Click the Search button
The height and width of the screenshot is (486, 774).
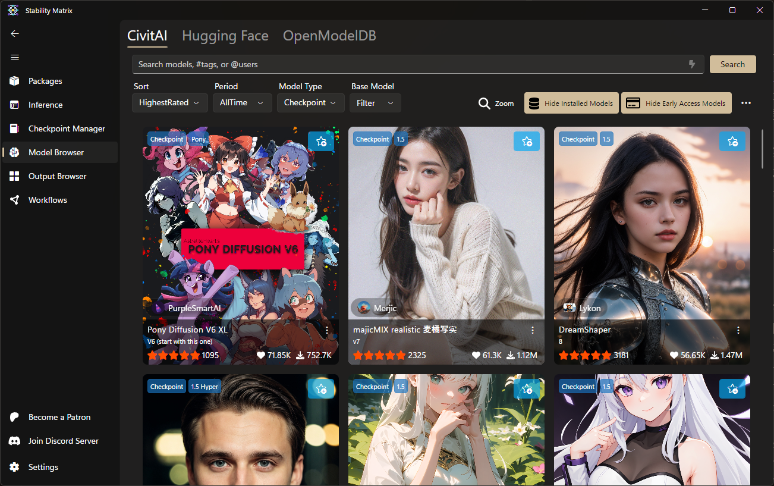click(732, 64)
